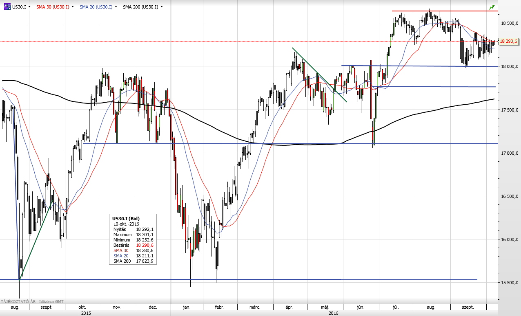Click the current price tag 18 290,6

508,41
